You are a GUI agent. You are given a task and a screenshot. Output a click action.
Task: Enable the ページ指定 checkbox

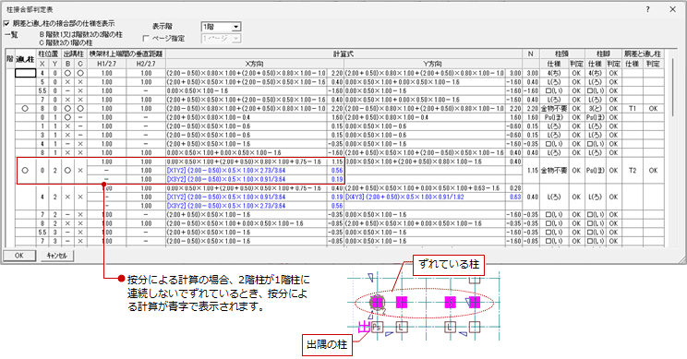pyautogui.click(x=146, y=39)
